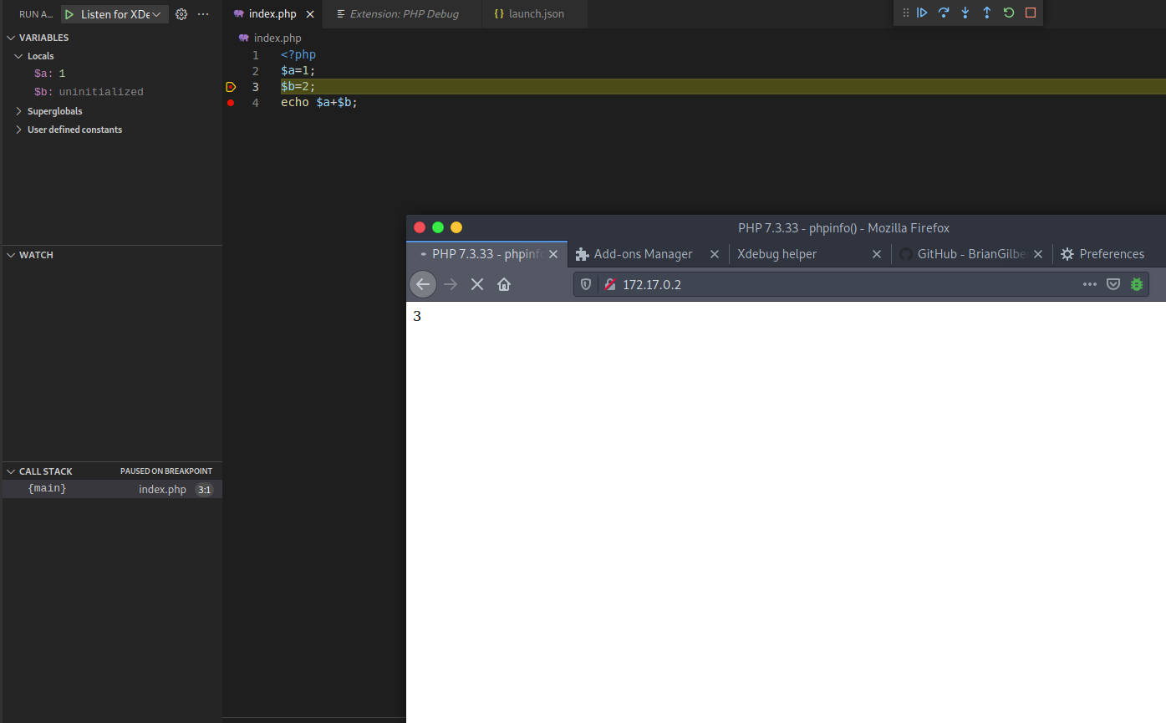Restart the debug session
The height and width of the screenshot is (723, 1166).
pos(1009,13)
